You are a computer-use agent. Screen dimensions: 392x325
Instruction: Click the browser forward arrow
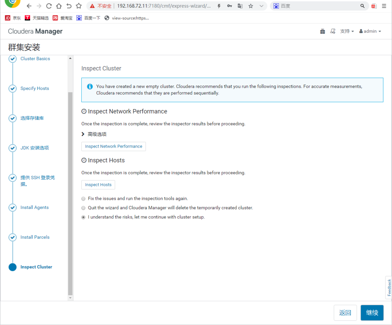39,6
